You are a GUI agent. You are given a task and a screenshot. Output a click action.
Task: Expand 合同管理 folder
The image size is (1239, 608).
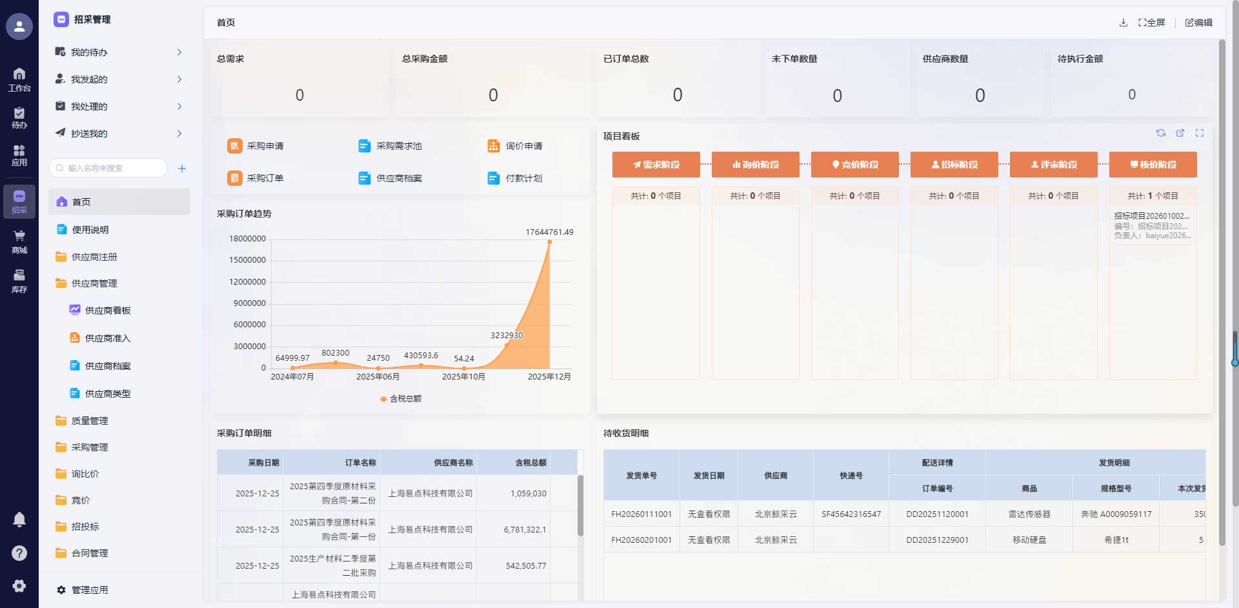pos(119,553)
